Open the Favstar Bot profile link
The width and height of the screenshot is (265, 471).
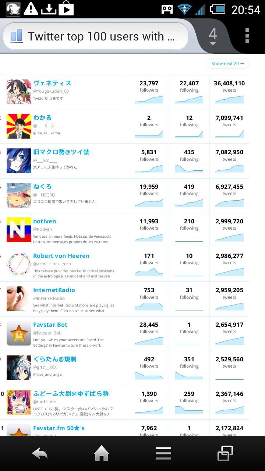(50, 325)
